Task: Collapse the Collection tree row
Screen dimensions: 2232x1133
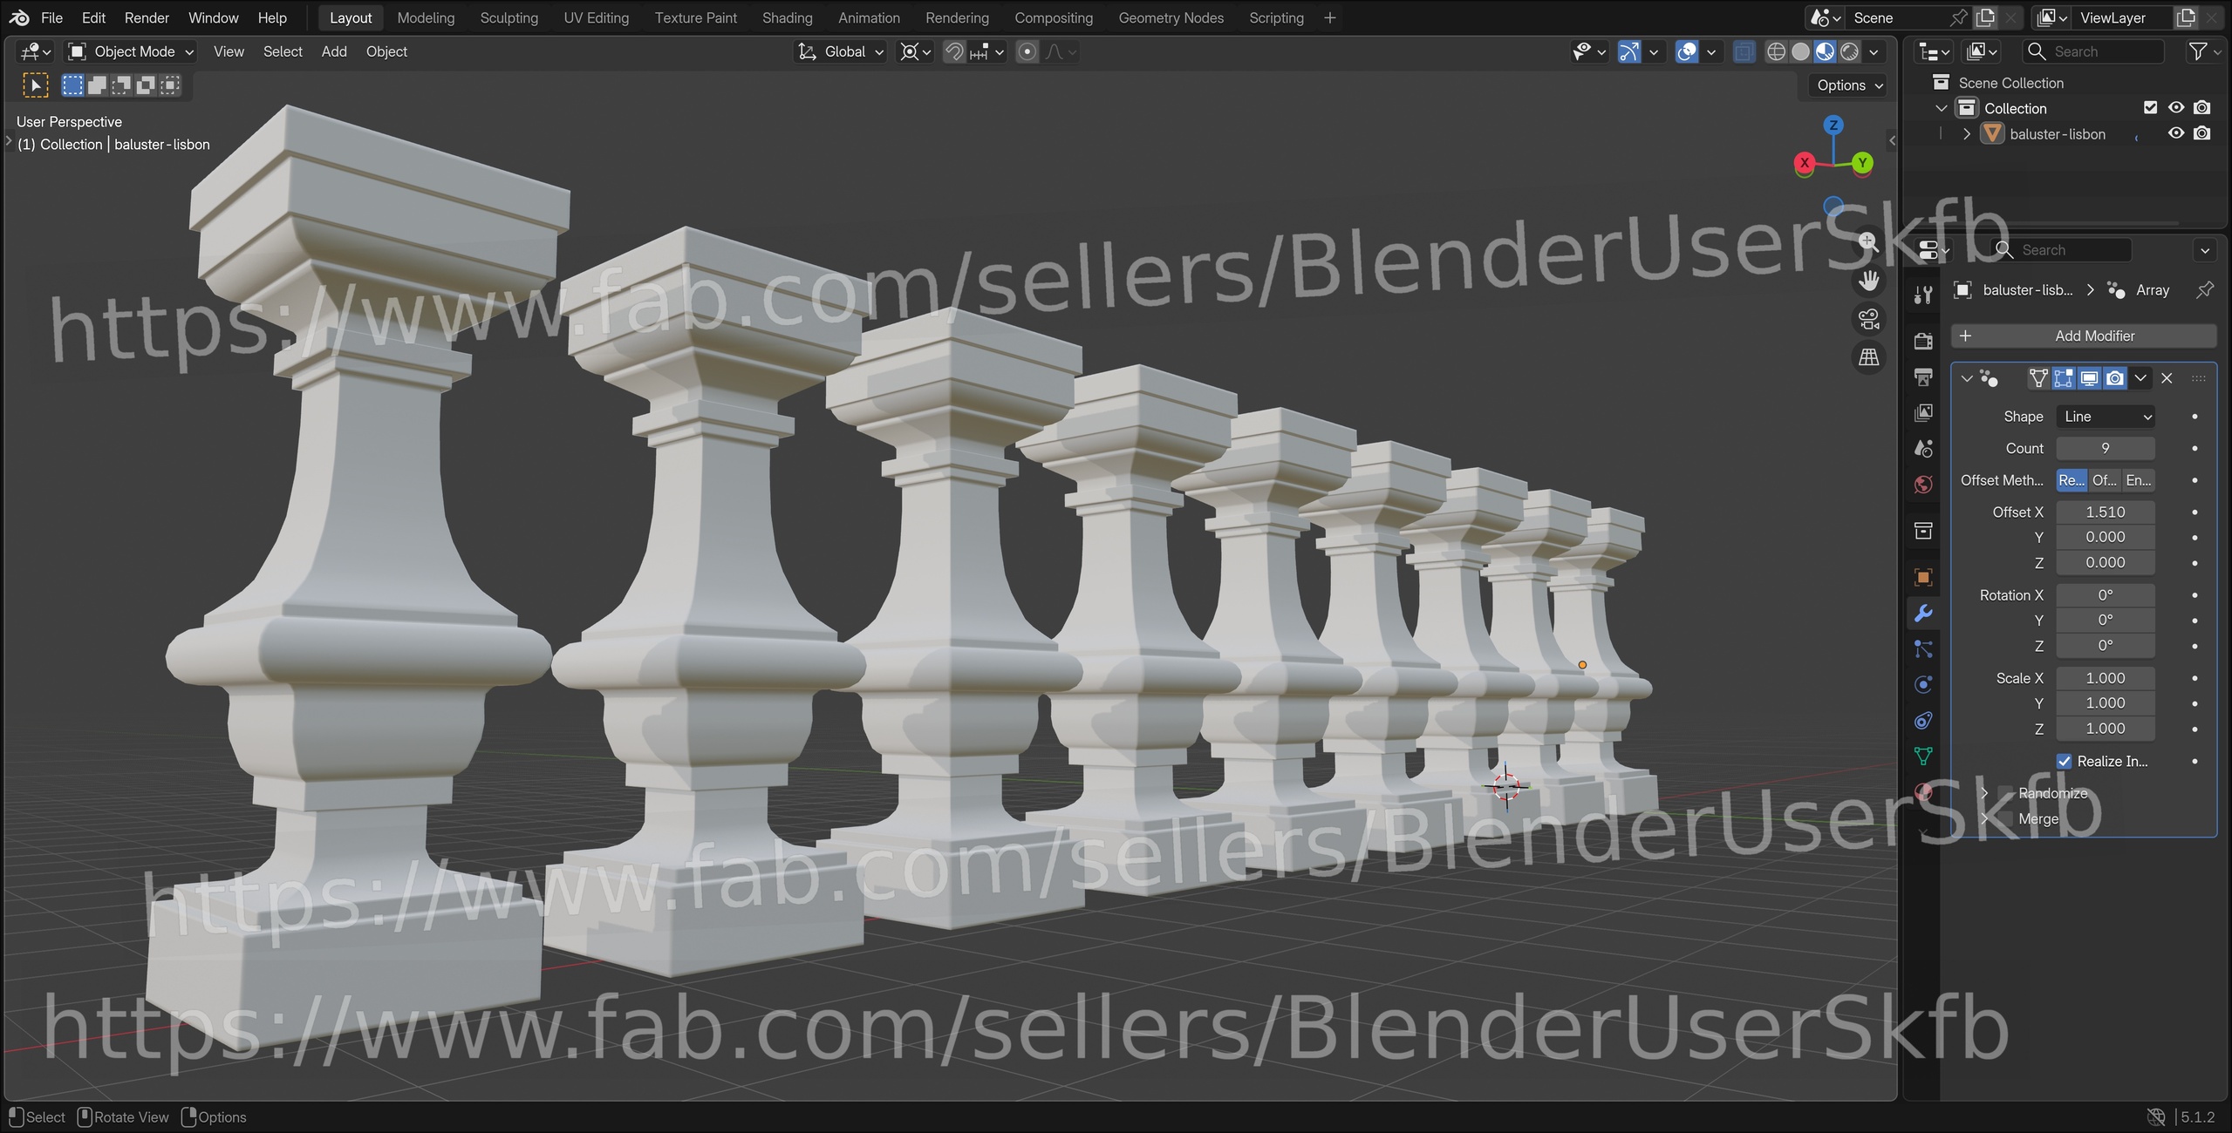Action: pos(1942,108)
